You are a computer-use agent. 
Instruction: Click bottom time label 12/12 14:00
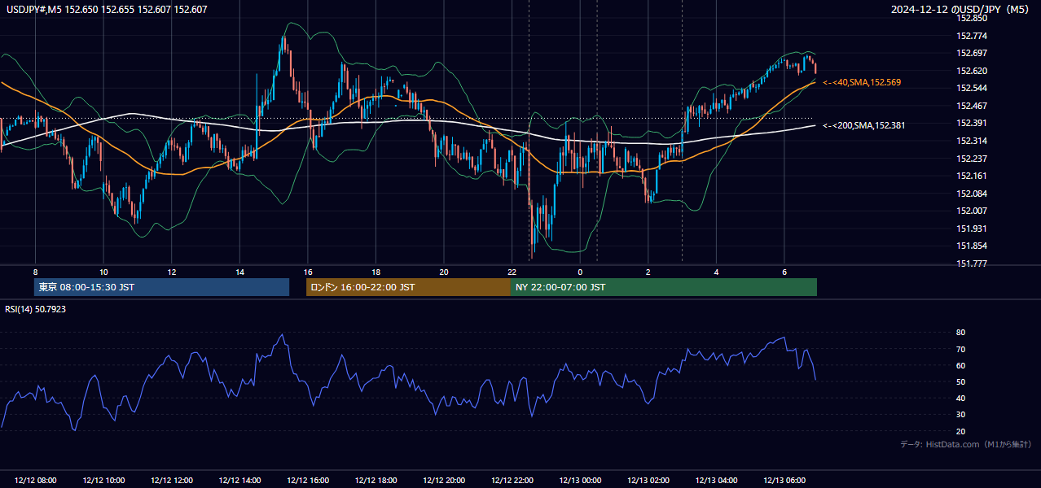239,481
